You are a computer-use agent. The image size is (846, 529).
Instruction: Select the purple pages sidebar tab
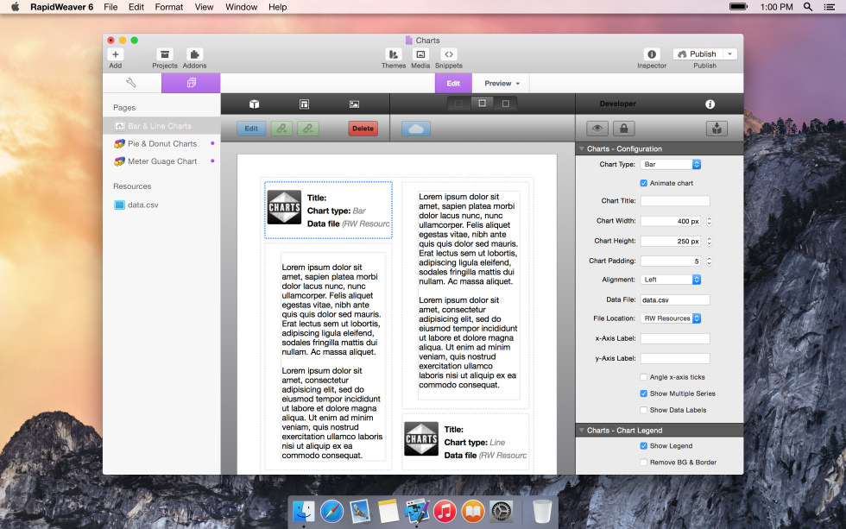191,83
